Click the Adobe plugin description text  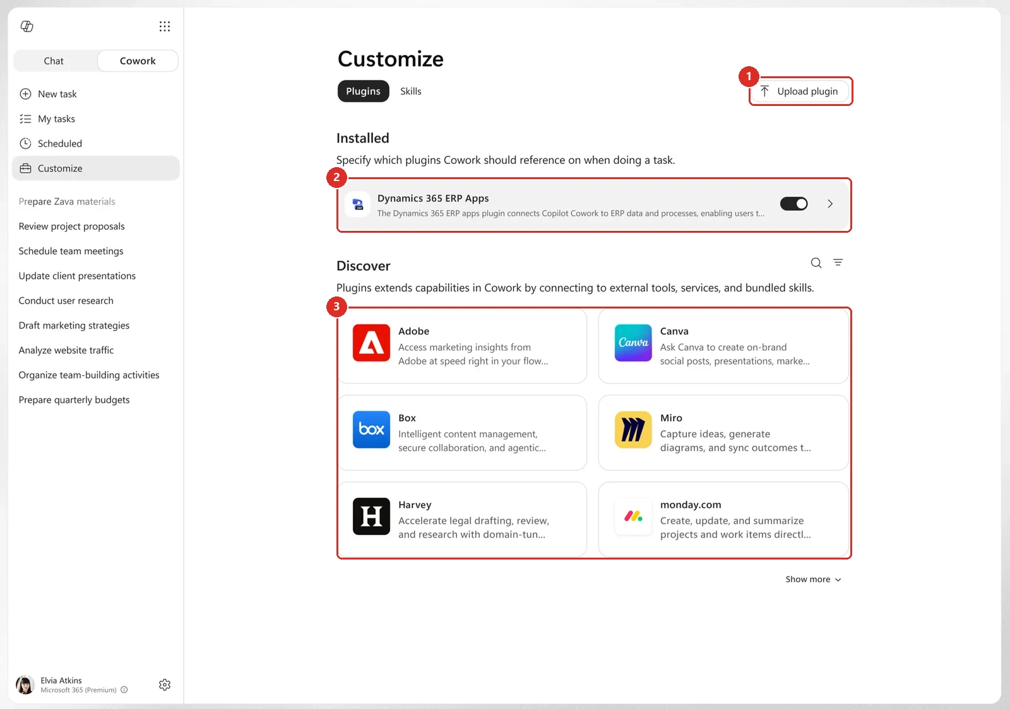tap(473, 354)
